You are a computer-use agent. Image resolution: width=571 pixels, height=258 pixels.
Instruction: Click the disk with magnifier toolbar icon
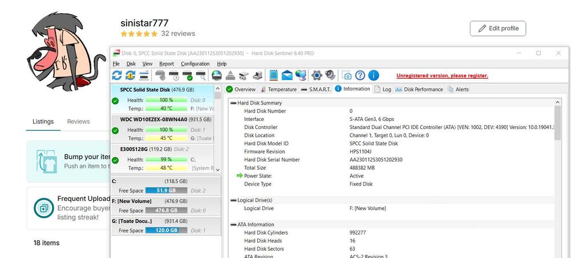click(200, 75)
